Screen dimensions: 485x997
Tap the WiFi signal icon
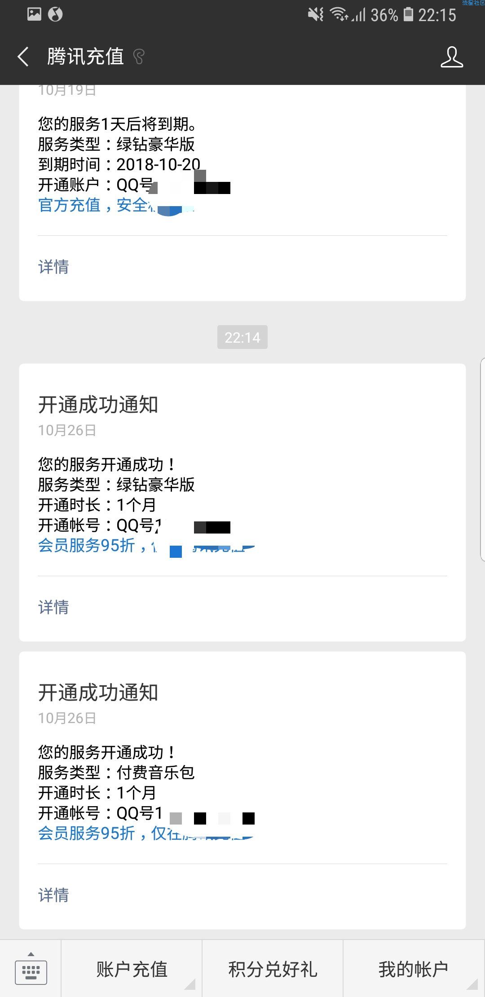point(339,14)
